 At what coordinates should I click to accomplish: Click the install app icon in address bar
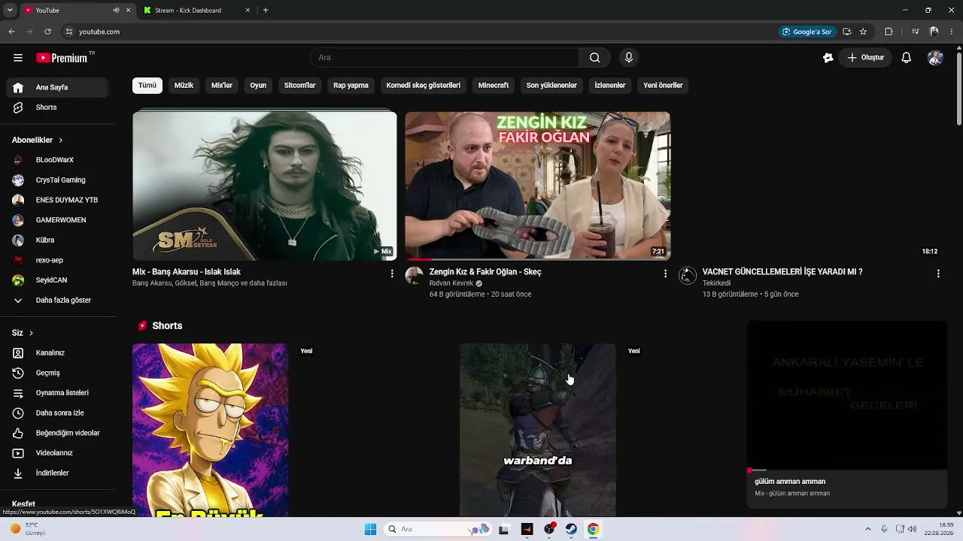(847, 32)
